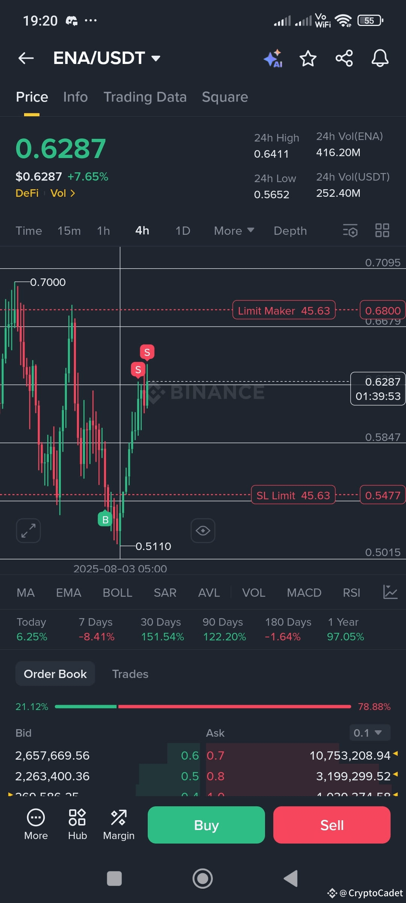This screenshot has height=903, width=406.
Task: Switch to the Info tab
Action: point(75,97)
